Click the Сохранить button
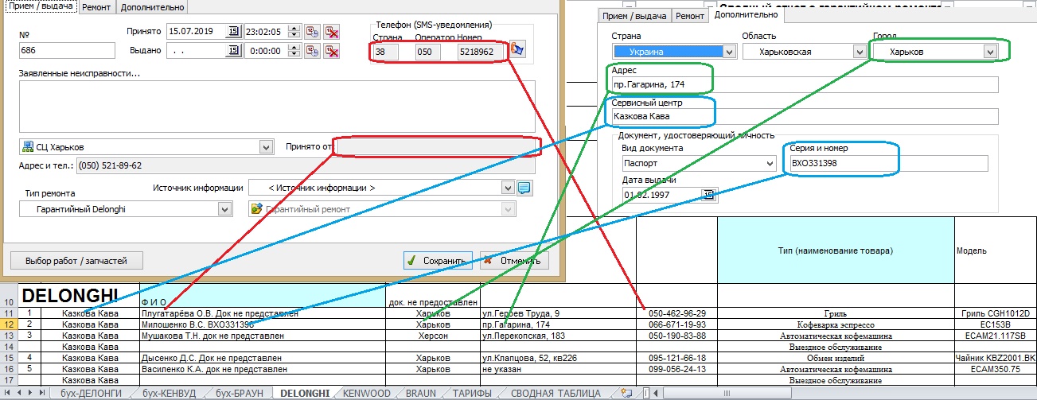Screen dimensions: 1037x400 pyautogui.click(x=437, y=260)
